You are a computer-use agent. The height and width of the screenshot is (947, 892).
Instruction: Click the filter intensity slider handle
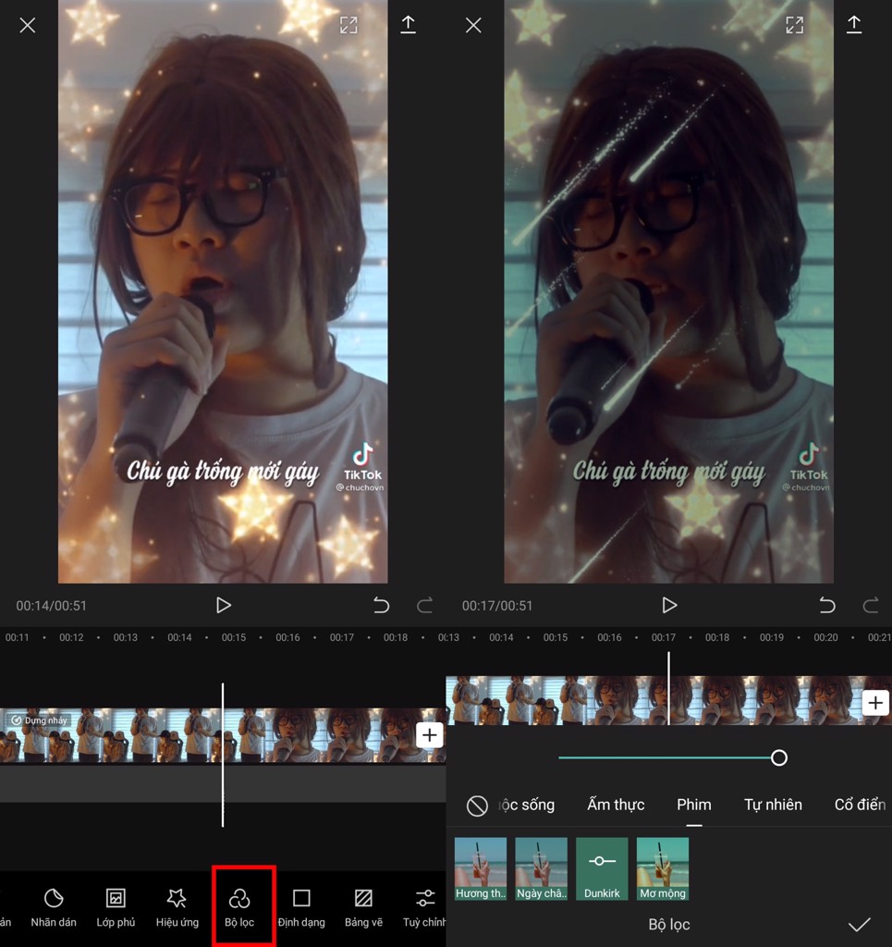779,758
